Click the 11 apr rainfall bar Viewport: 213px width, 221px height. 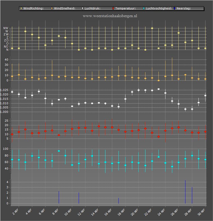click(x=79, y=198)
